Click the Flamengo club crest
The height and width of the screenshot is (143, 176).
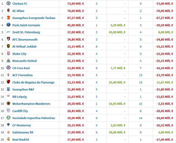tap(8, 82)
